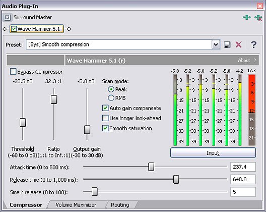Click the Output gain slider handle

tap(87, 130)
